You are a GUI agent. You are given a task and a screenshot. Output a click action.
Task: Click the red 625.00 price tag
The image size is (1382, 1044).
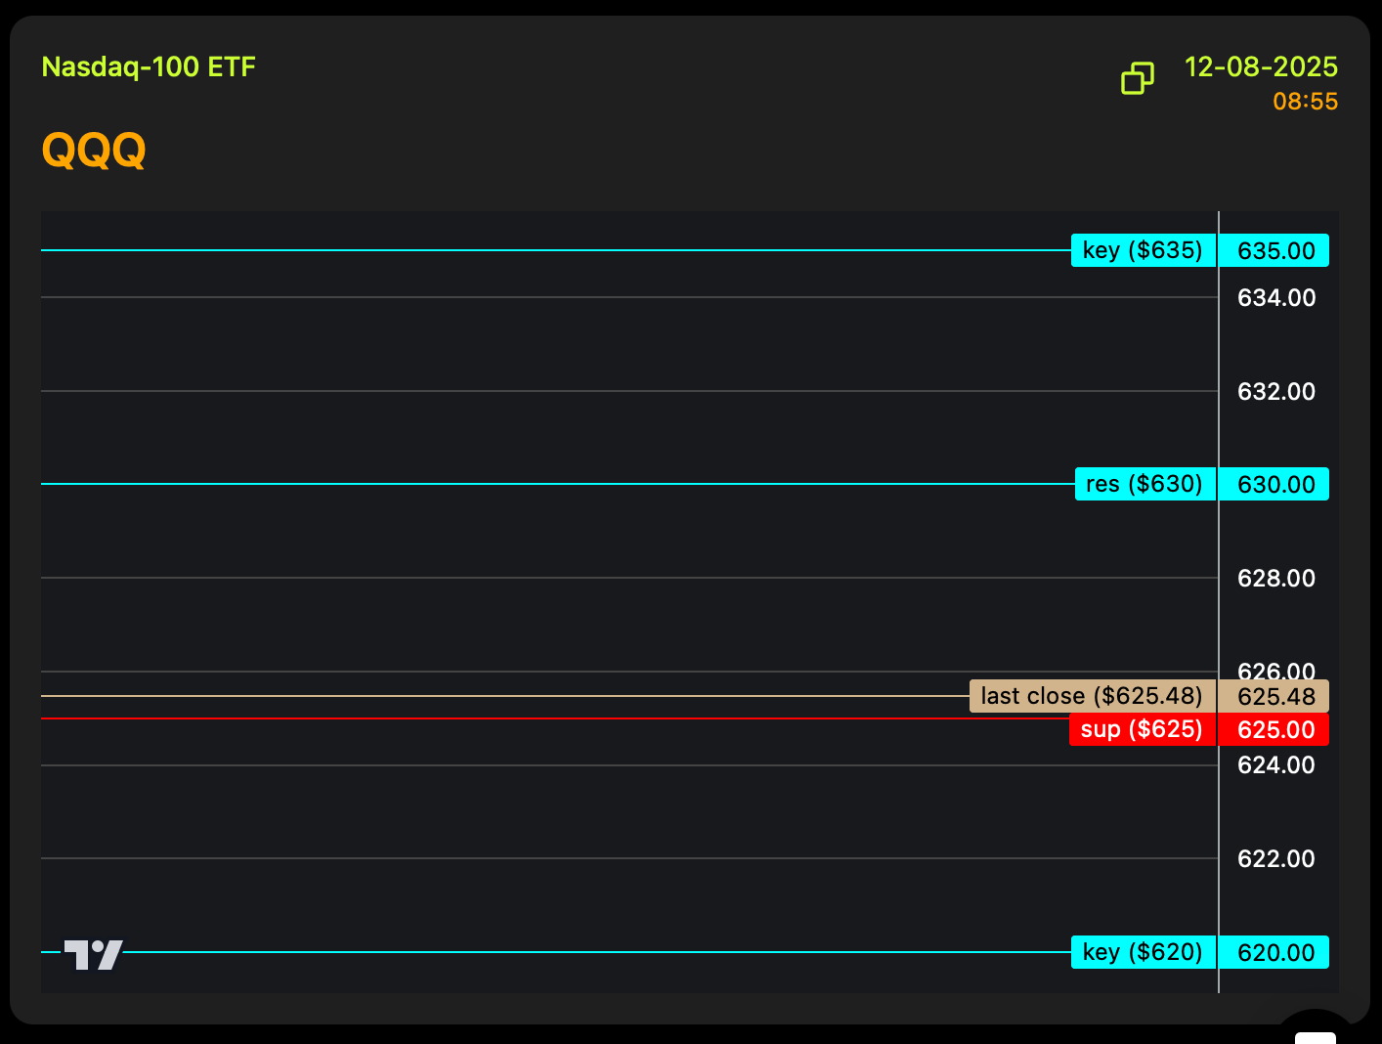[x=1275, y=730]
